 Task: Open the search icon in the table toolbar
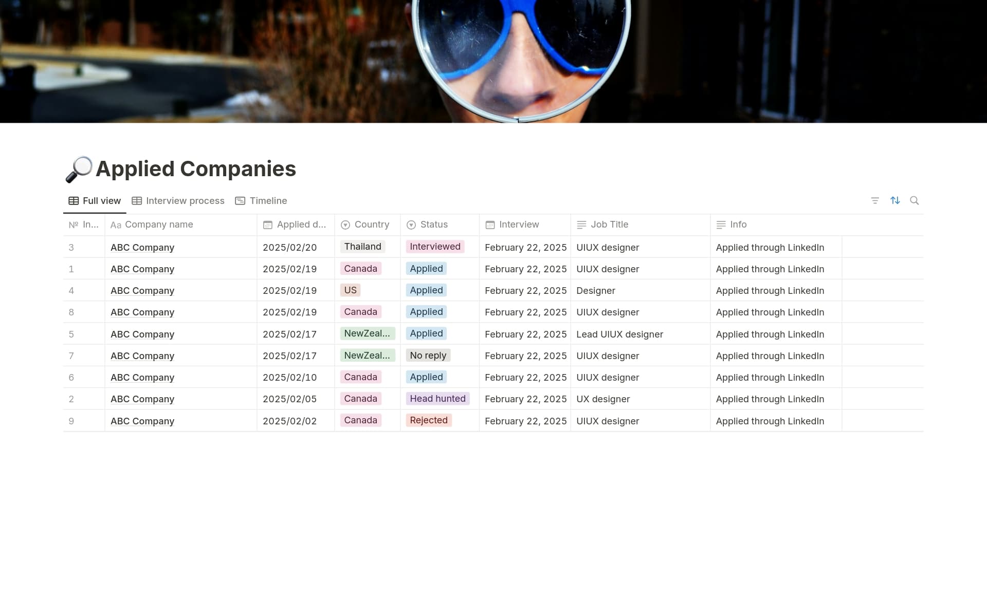point(915,200)
